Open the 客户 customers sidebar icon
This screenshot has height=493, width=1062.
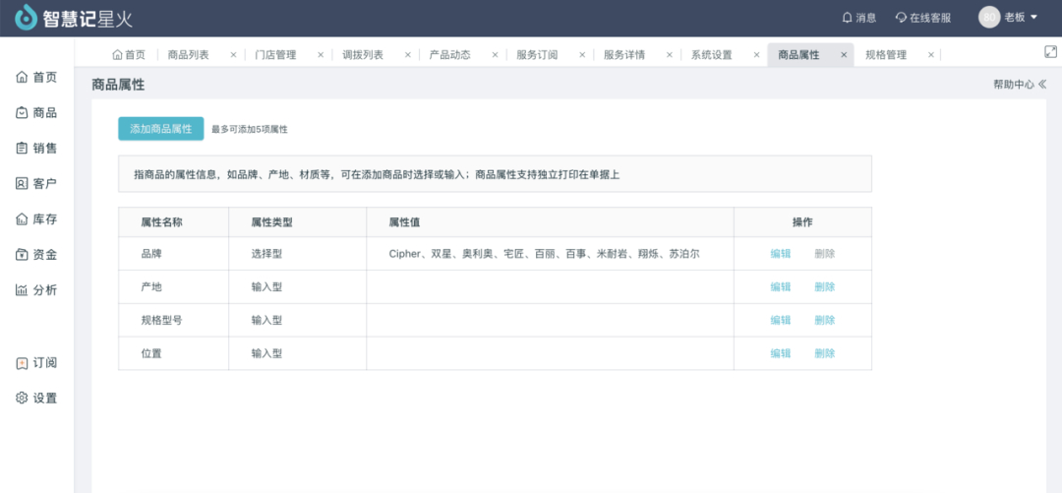(x=22, y=184)
